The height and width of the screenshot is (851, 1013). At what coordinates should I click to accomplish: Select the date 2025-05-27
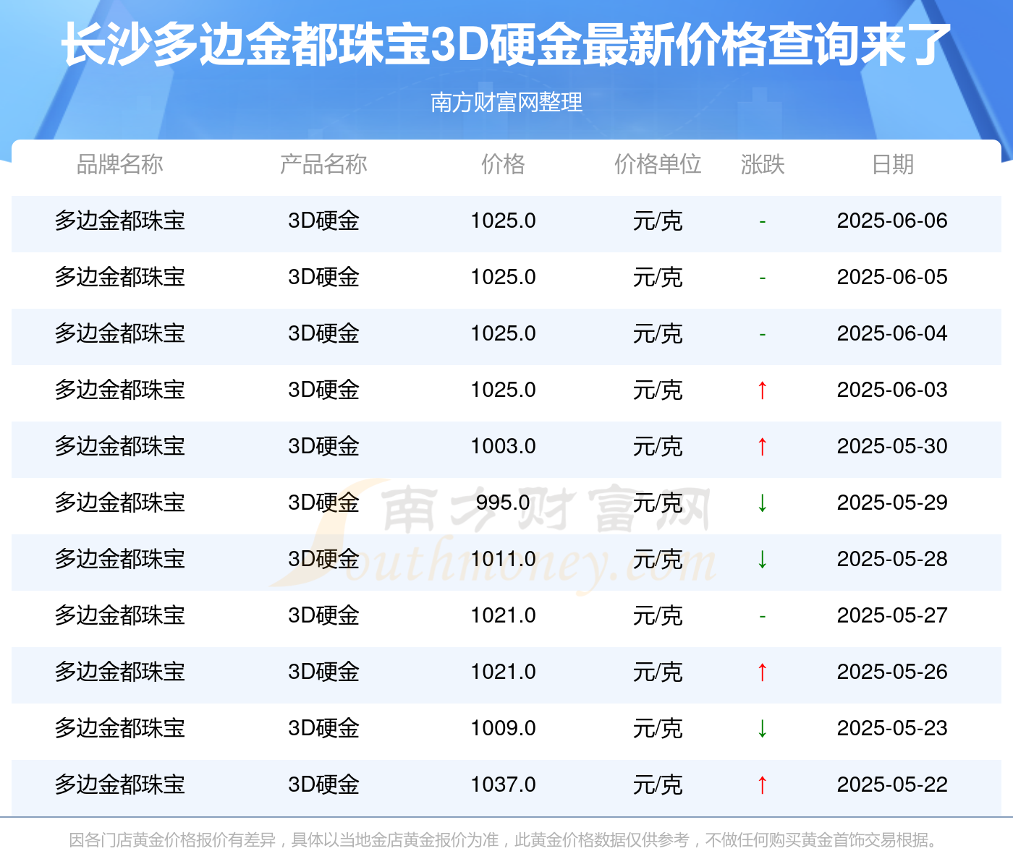click(892, 615)
